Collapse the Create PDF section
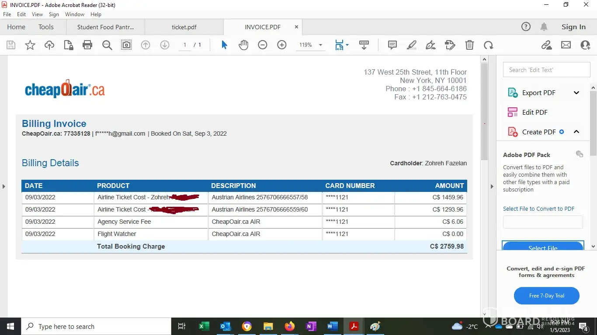Viewport: 597px width, 335px height. 576,132
